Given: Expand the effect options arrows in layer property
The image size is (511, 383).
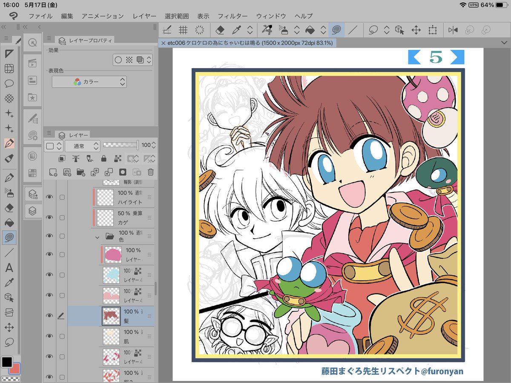Looking at the screenshot, I should [148, 60].
